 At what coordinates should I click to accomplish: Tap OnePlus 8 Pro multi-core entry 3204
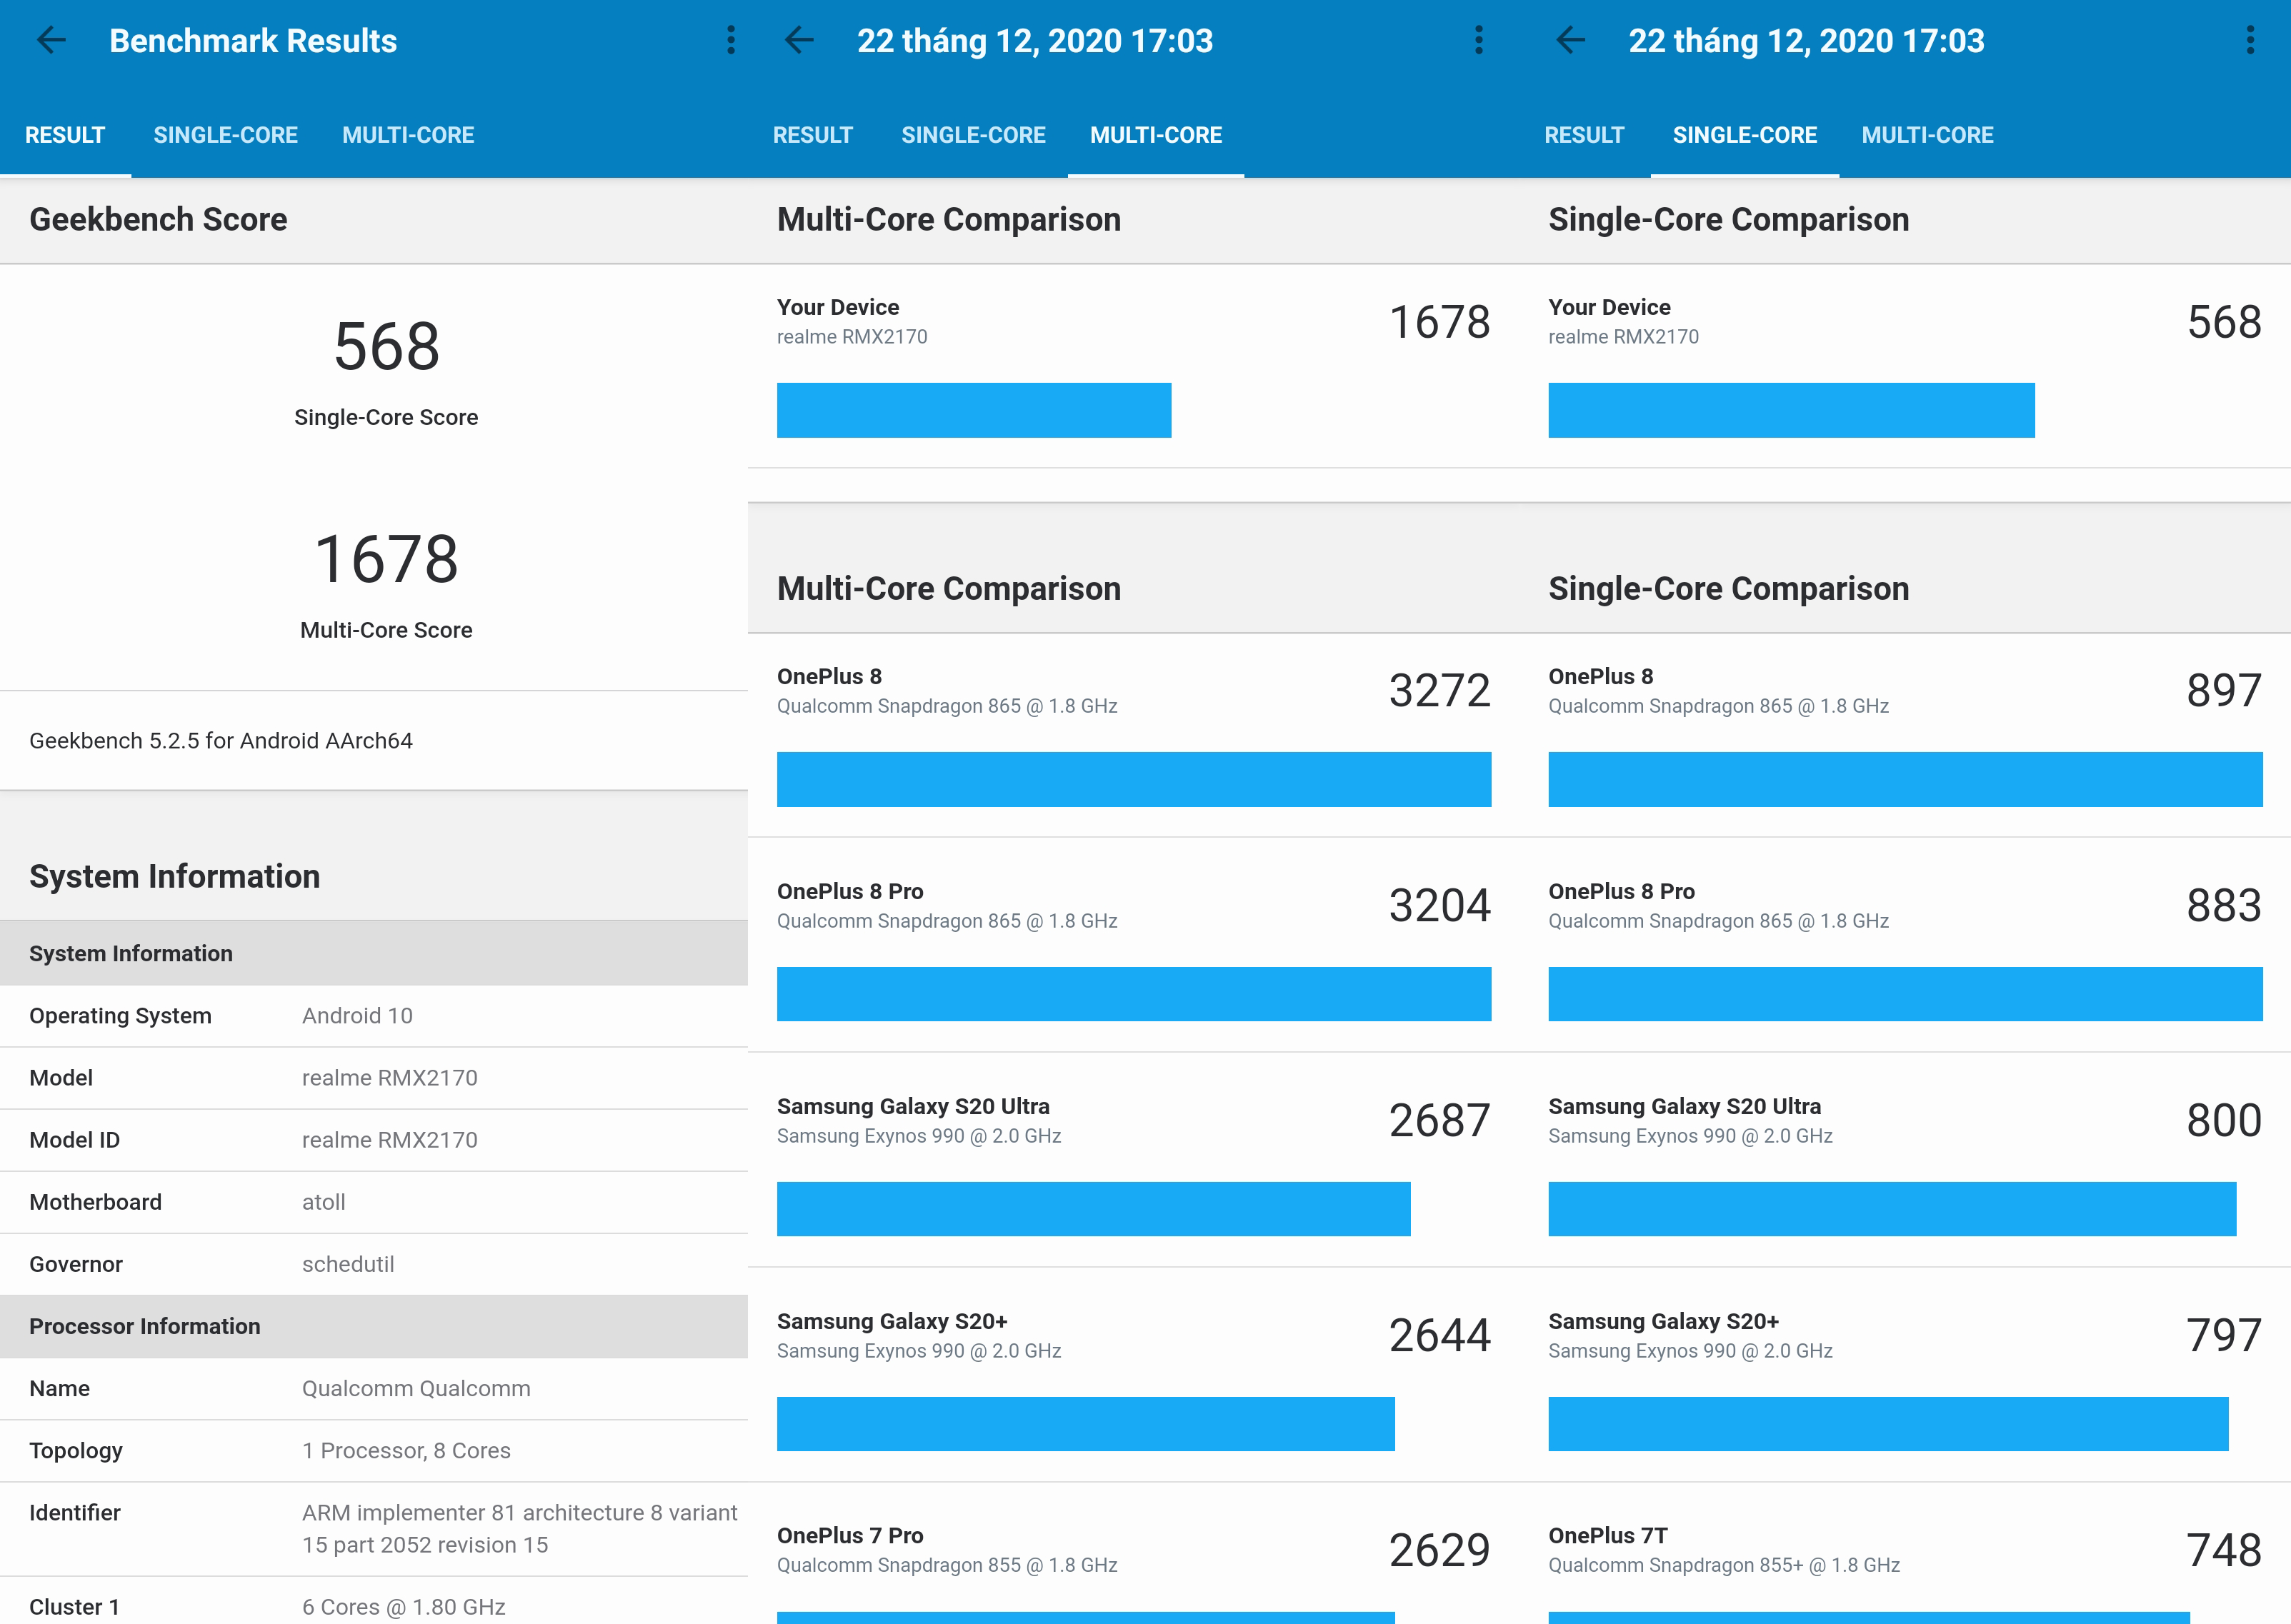pyautogui.click(x=1134, y=944)
